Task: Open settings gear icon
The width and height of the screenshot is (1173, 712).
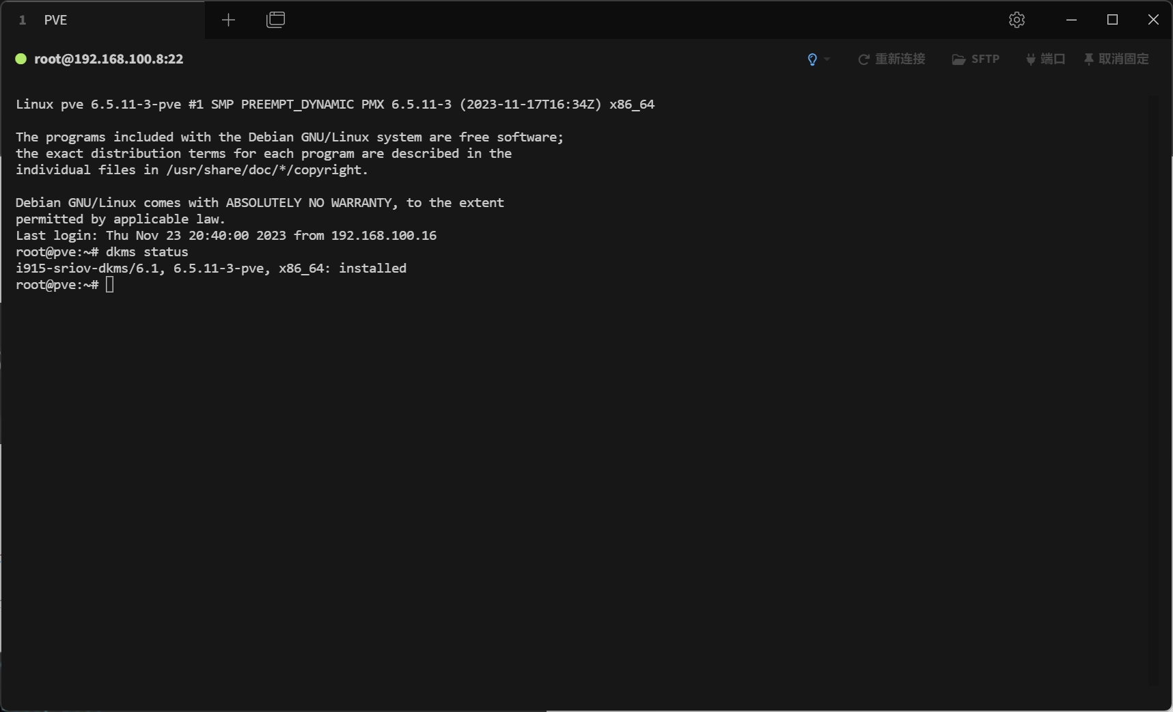Action: (x=1017, y=20)
